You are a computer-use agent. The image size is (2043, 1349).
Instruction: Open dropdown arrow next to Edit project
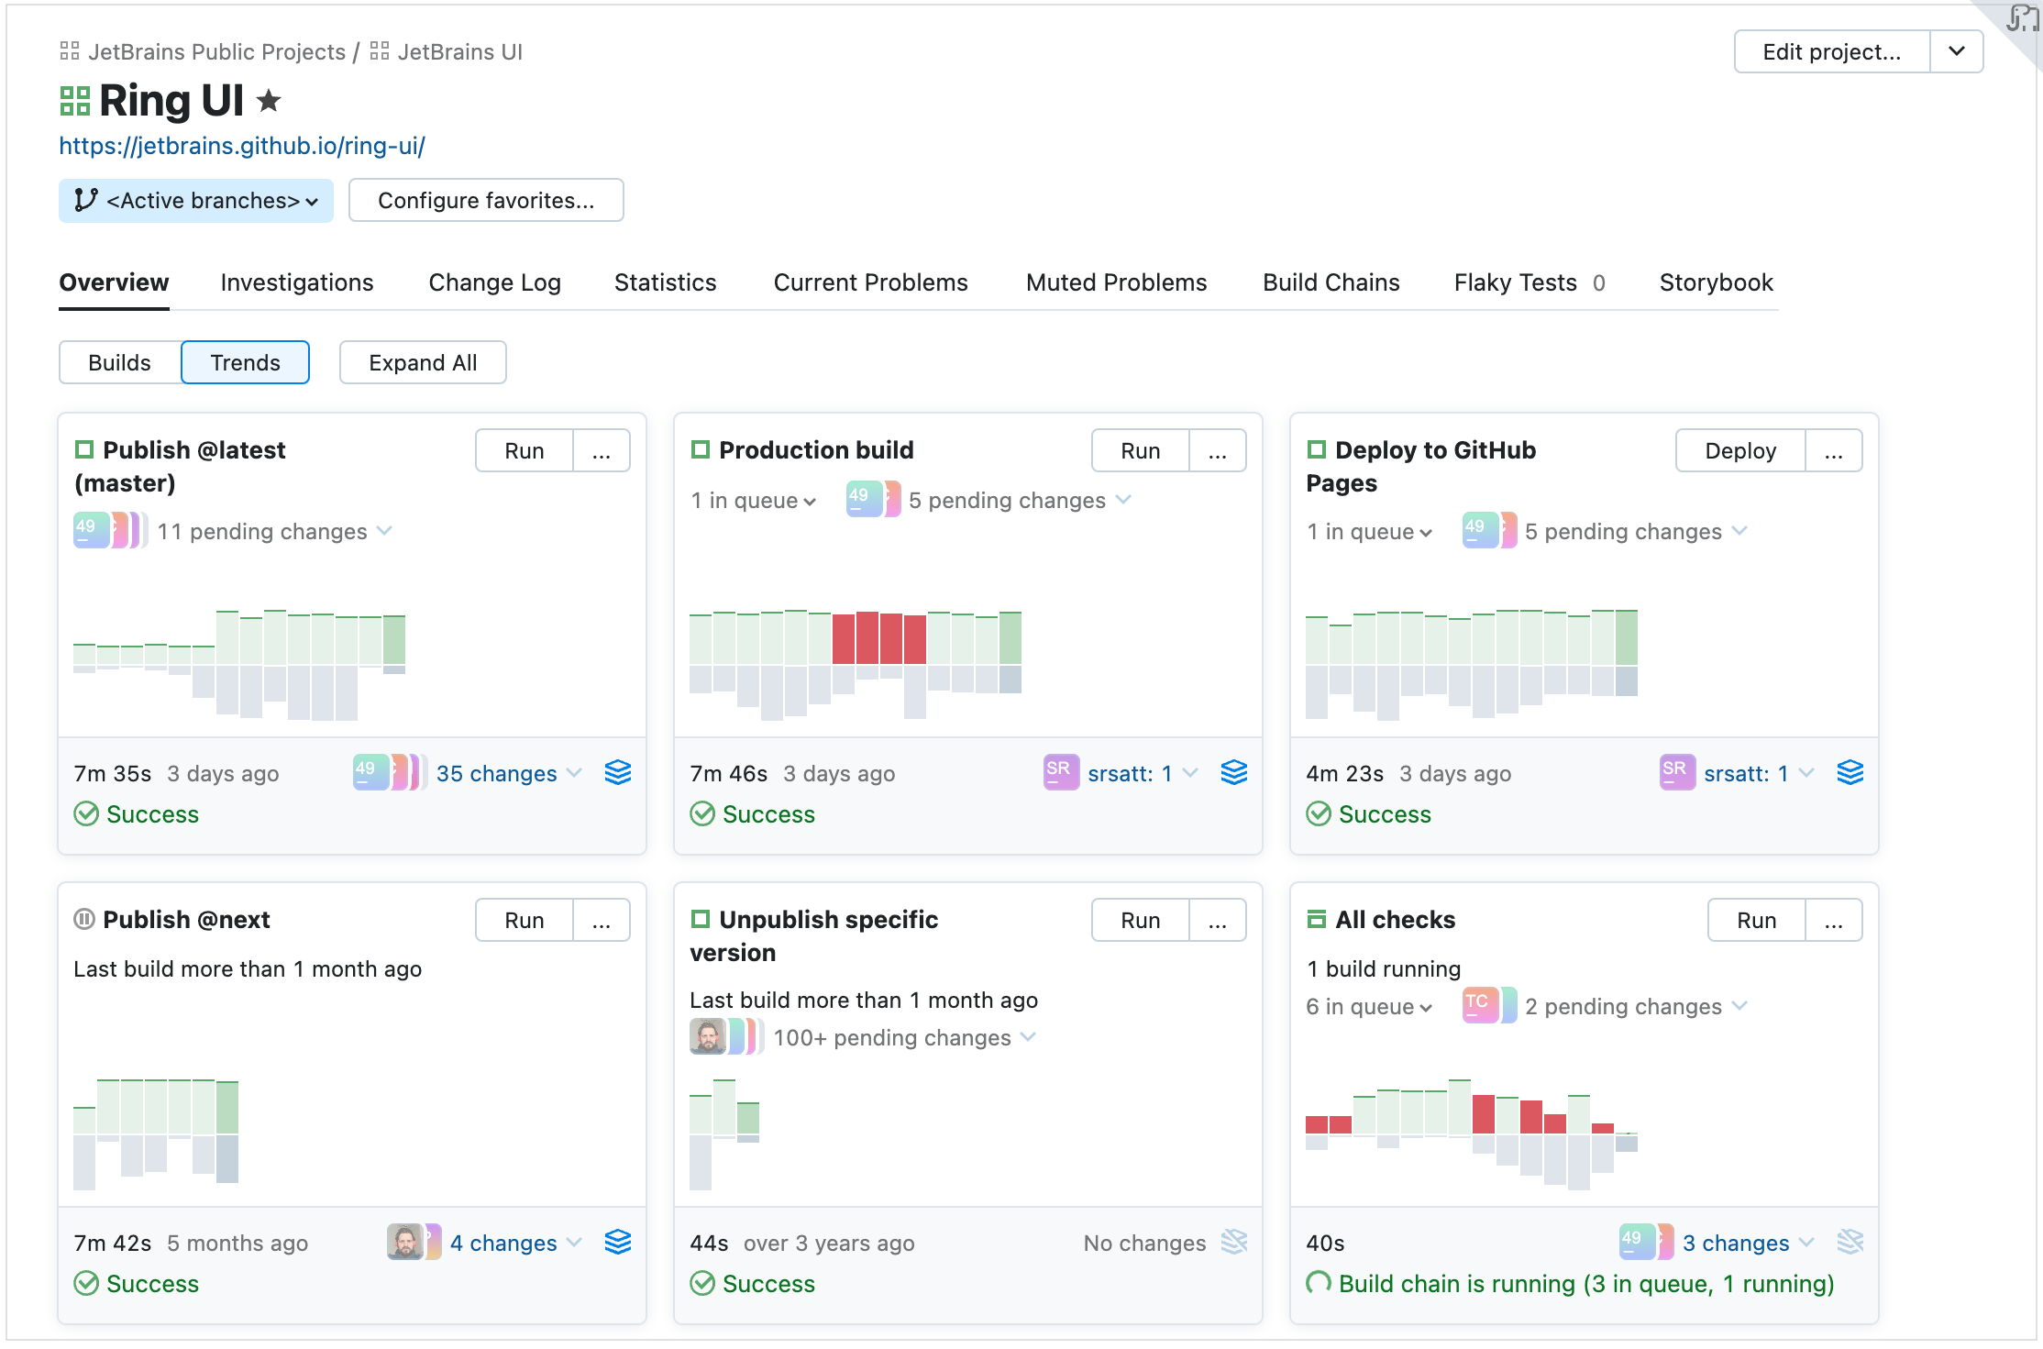[x=1956, y=51]
